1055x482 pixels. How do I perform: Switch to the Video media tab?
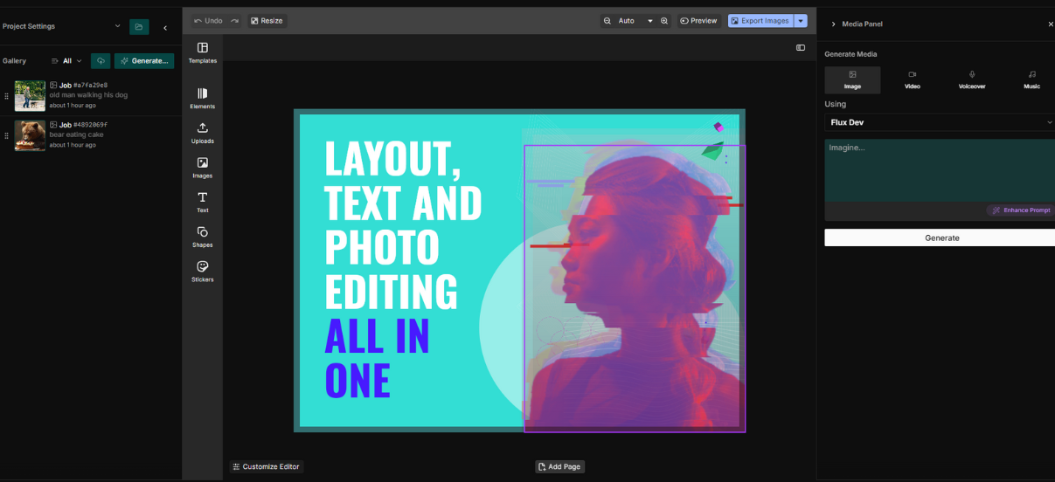(912, 79)
